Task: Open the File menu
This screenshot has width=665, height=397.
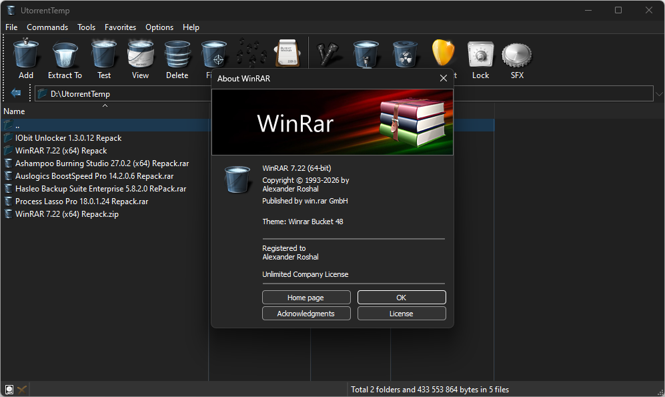Action: pyautogui.click(x=11, y=27)
